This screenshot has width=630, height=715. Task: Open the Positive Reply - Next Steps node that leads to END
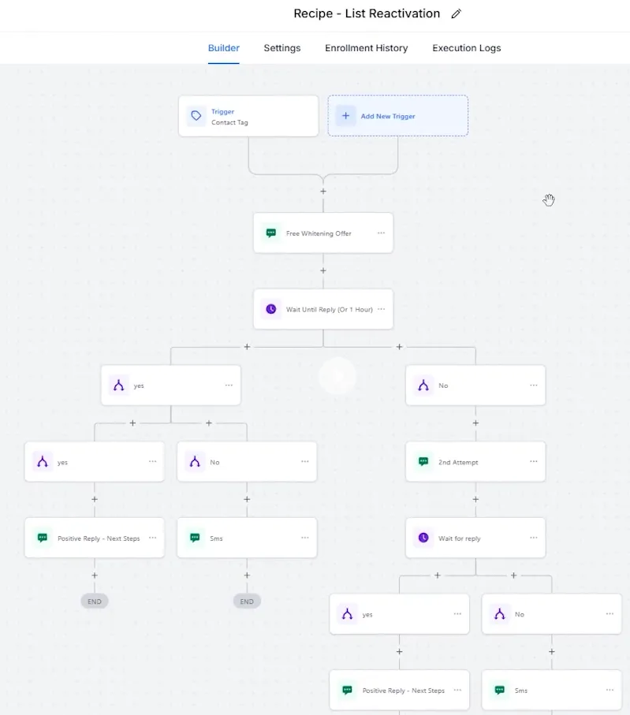pos(95,538)
